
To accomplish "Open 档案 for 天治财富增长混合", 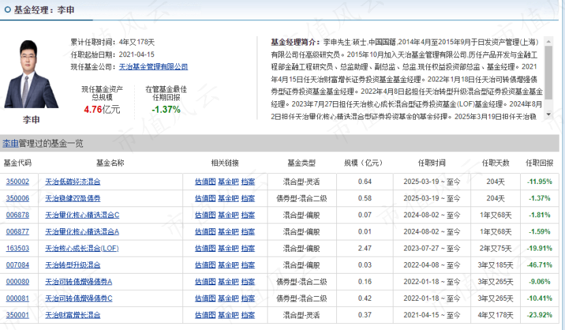I will tap(248, 315).
